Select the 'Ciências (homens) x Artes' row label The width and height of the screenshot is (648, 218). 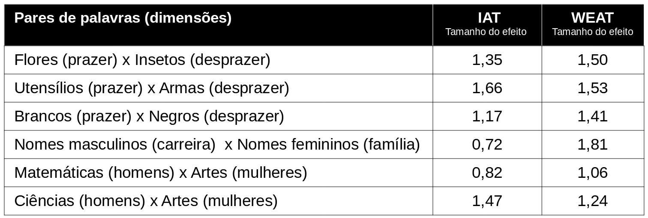point(146,201)
